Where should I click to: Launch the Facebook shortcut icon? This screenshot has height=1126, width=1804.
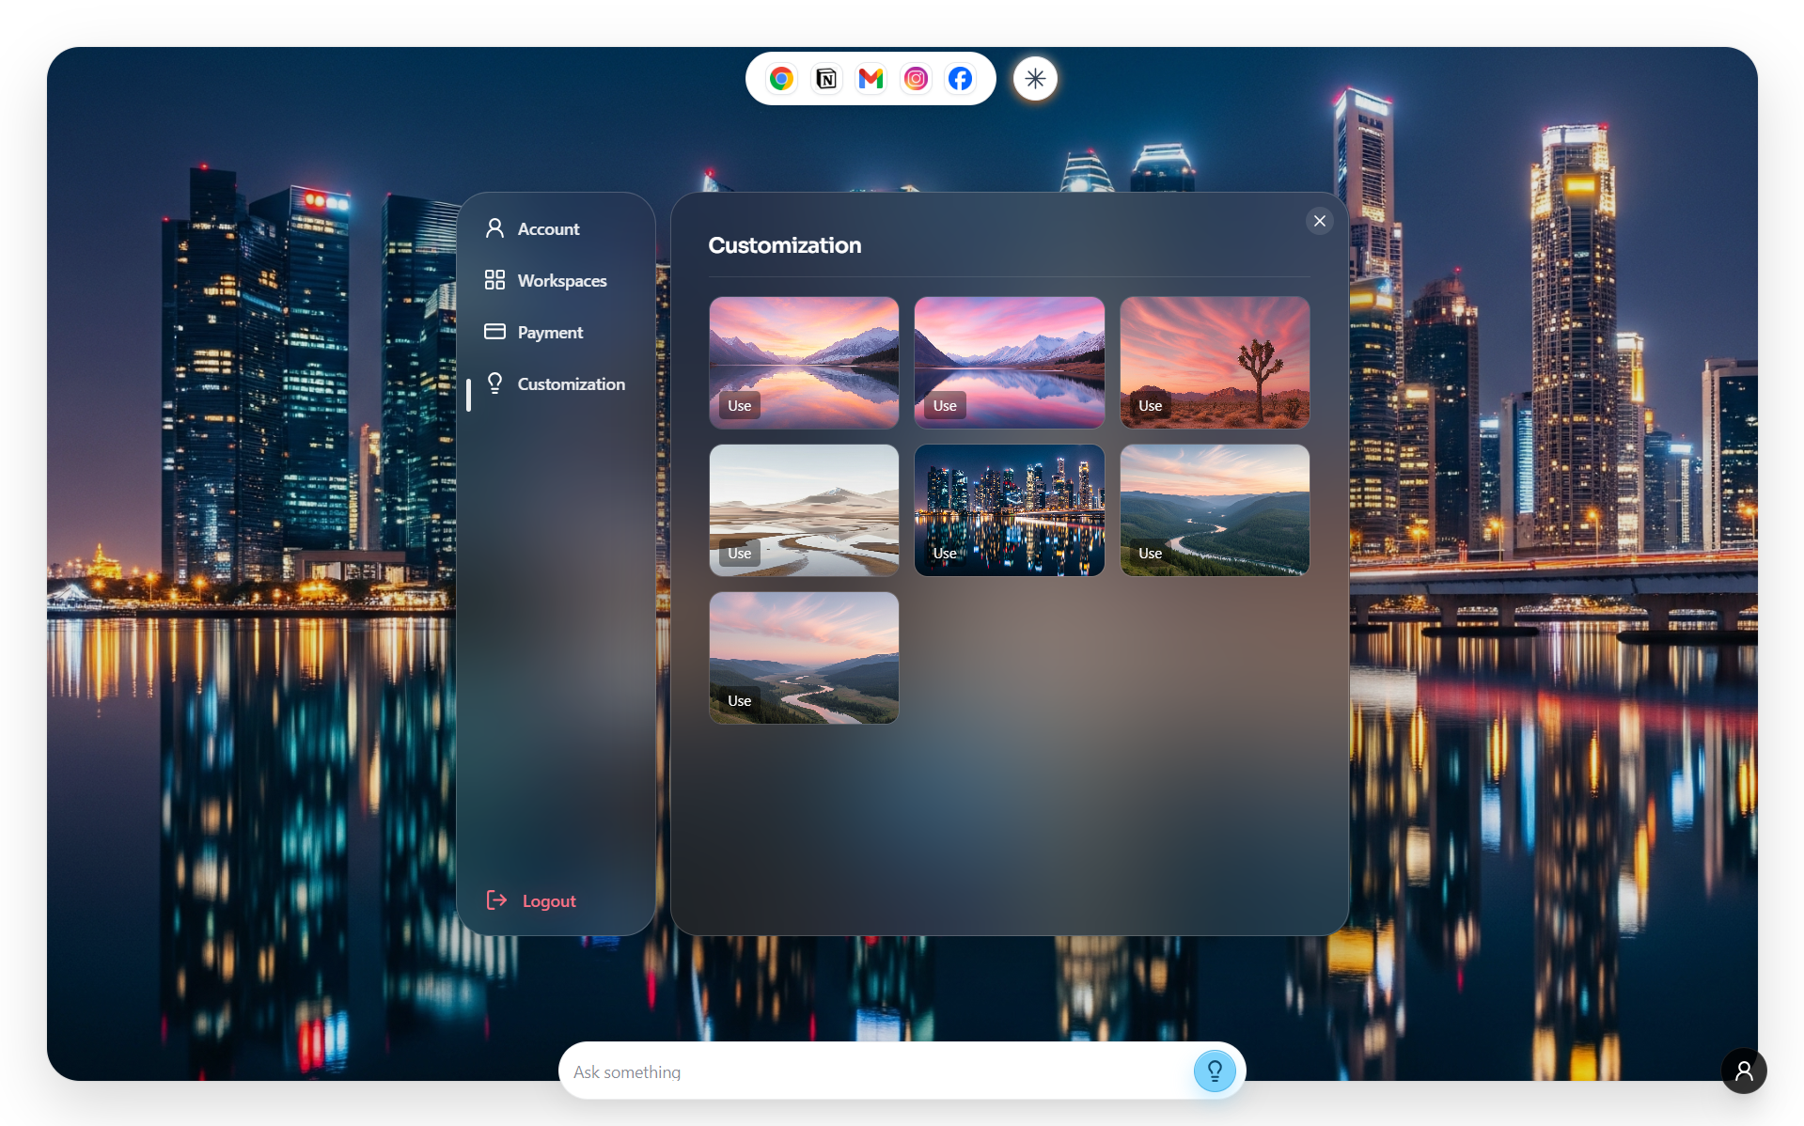[x=960, y=79]
